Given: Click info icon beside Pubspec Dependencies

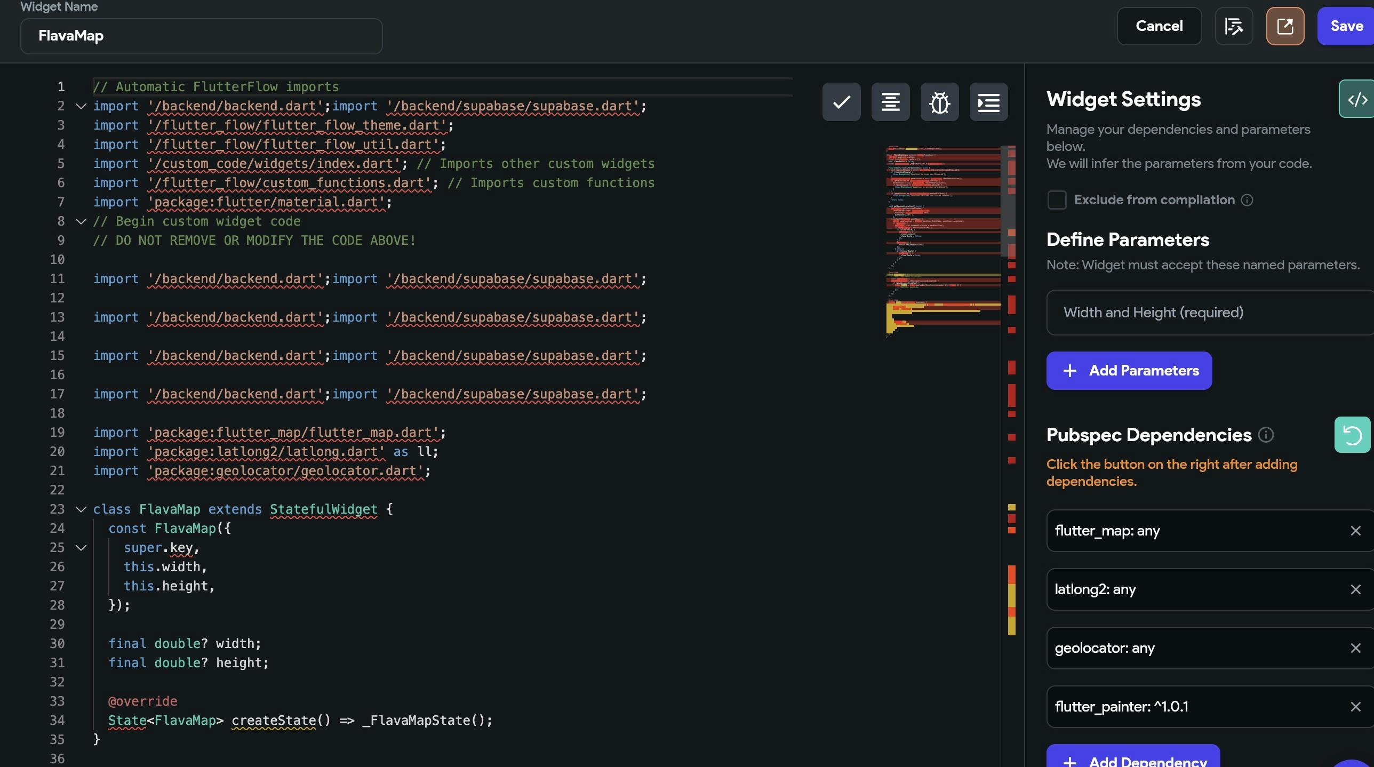Looking at the screenshot, I should pos(1266,435).
